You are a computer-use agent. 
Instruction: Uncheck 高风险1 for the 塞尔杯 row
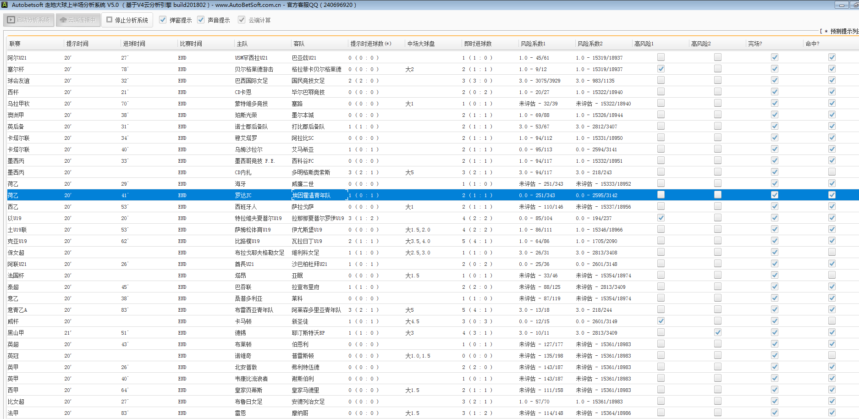point(661,69)
